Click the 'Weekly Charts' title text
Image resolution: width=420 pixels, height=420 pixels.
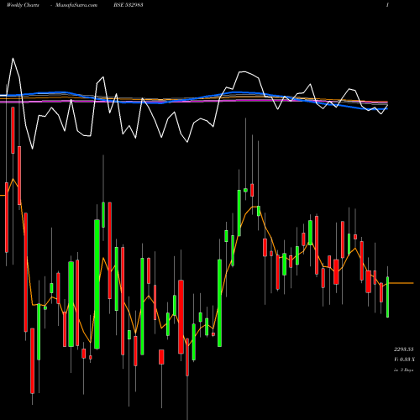click(x=23, y=5)
